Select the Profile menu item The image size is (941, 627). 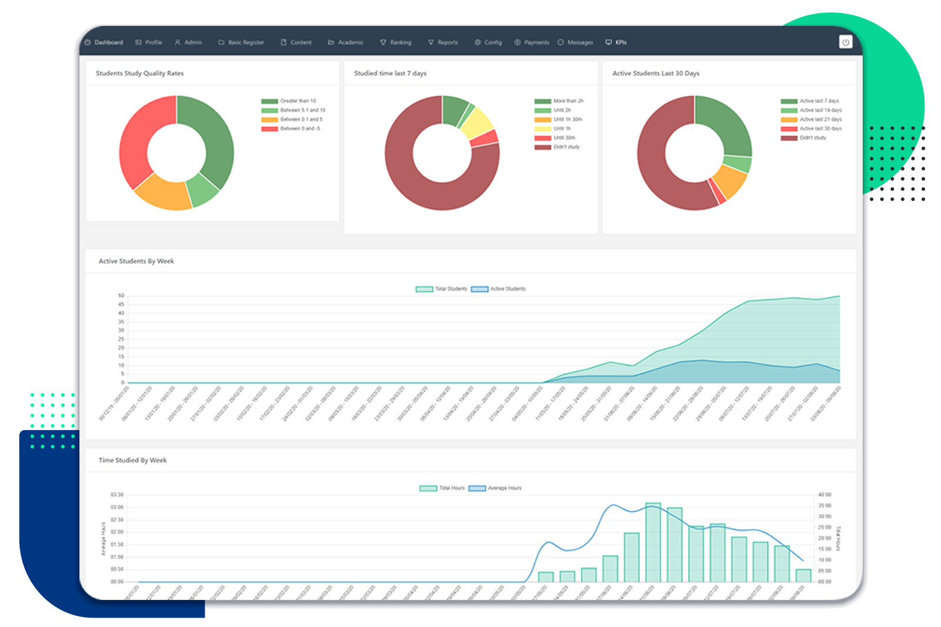[149, 42]
